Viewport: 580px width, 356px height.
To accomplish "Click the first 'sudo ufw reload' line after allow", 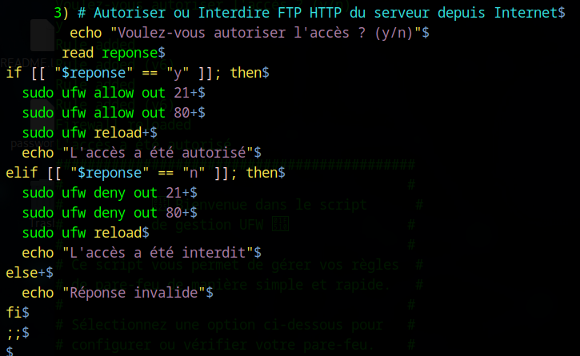I will point(90,133).
